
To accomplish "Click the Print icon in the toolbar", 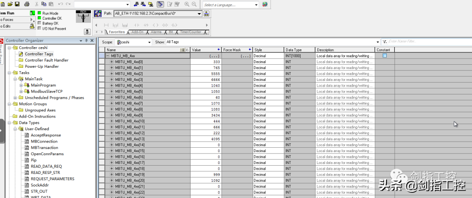I will pyautogui.click(x=27, y=4).
